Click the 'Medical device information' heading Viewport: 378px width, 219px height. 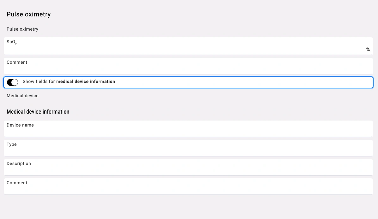(38, 112)
